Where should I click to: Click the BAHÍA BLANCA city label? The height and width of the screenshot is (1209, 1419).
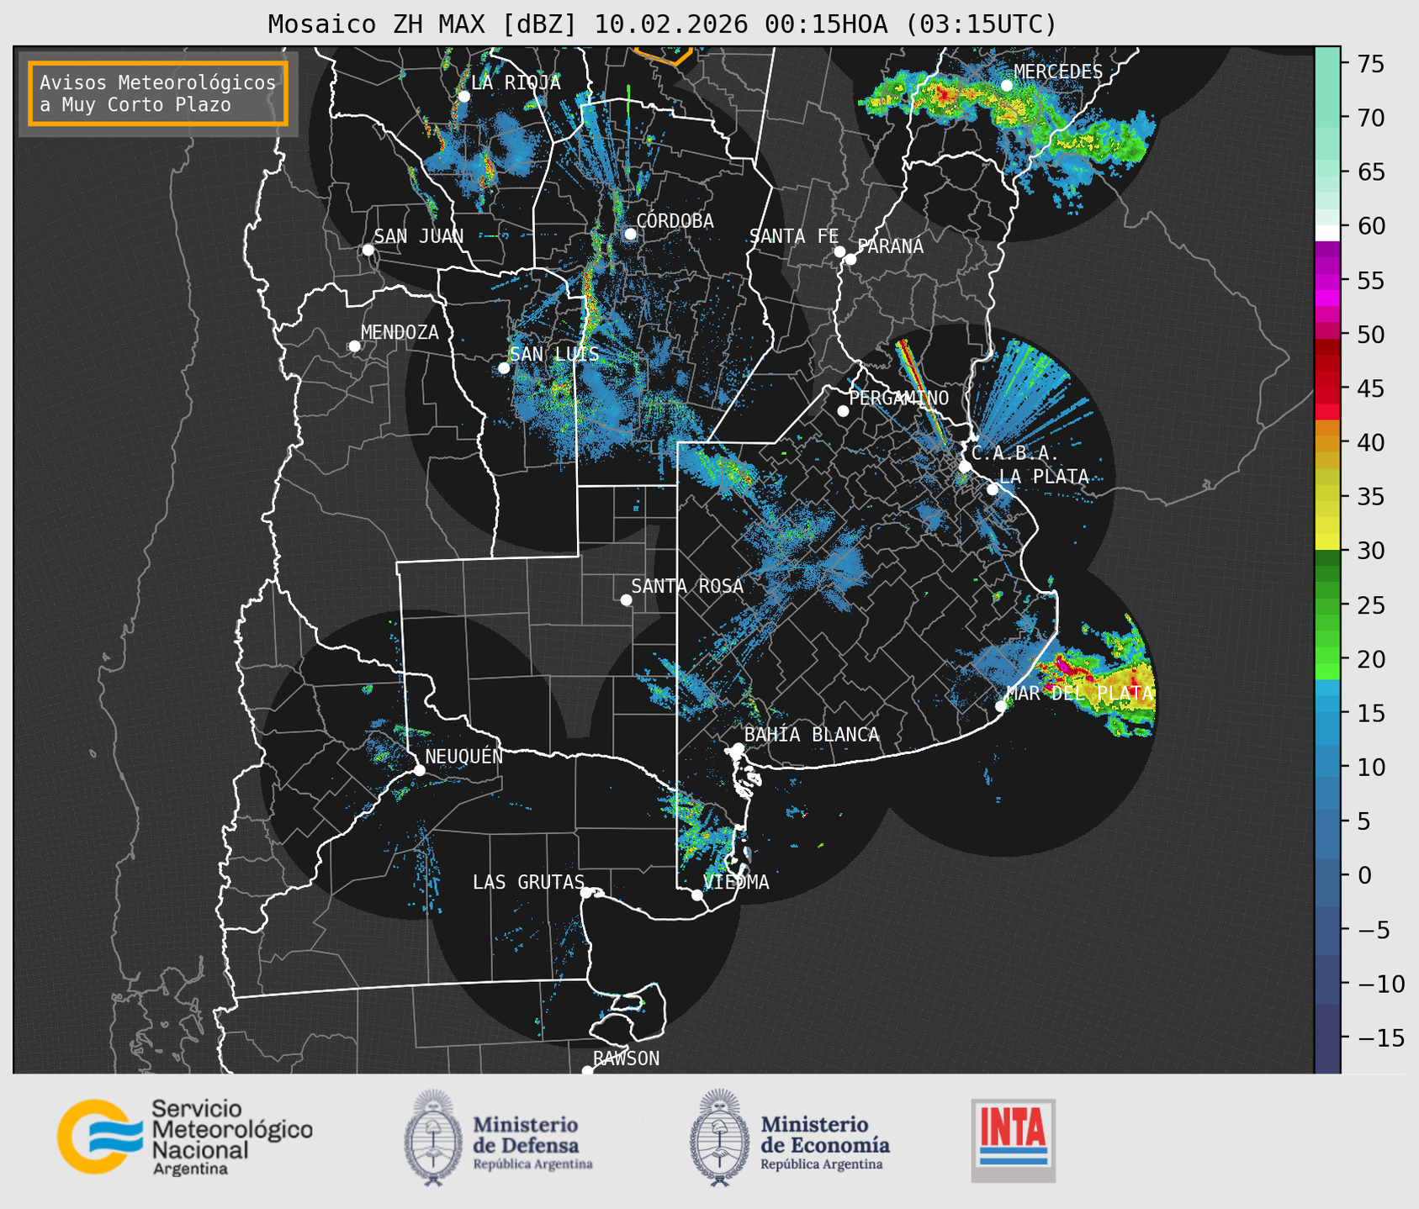[812, 735]
